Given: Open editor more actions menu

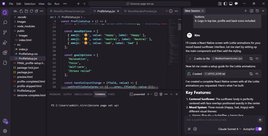Looking at the screenshot, I should [176, 11].
